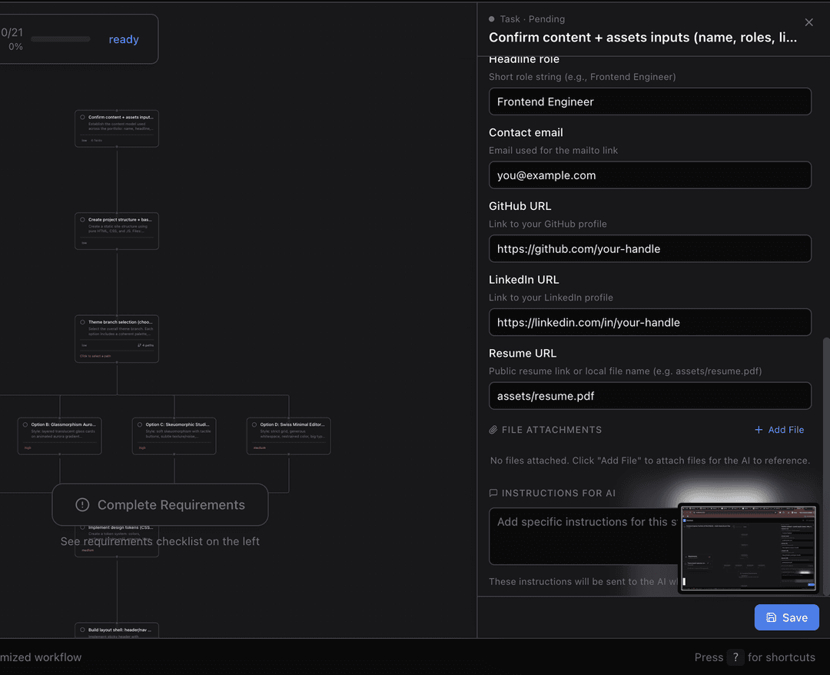
Task: Toggle the Confirm content node status circle
Action: pyautogui.click(x=82, y=118)
